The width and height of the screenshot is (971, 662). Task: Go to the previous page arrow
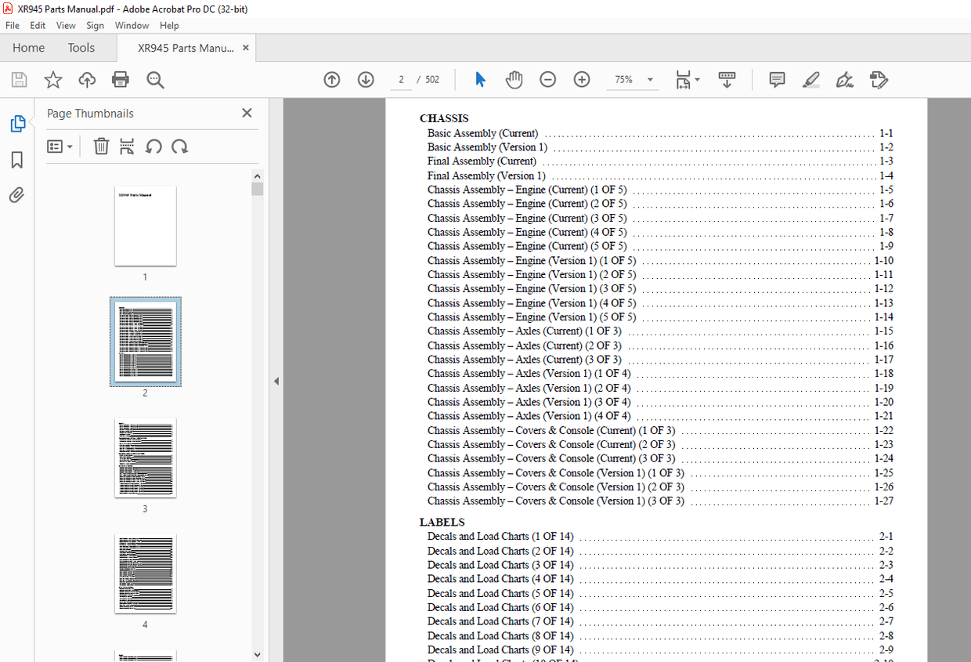(332, 80)
